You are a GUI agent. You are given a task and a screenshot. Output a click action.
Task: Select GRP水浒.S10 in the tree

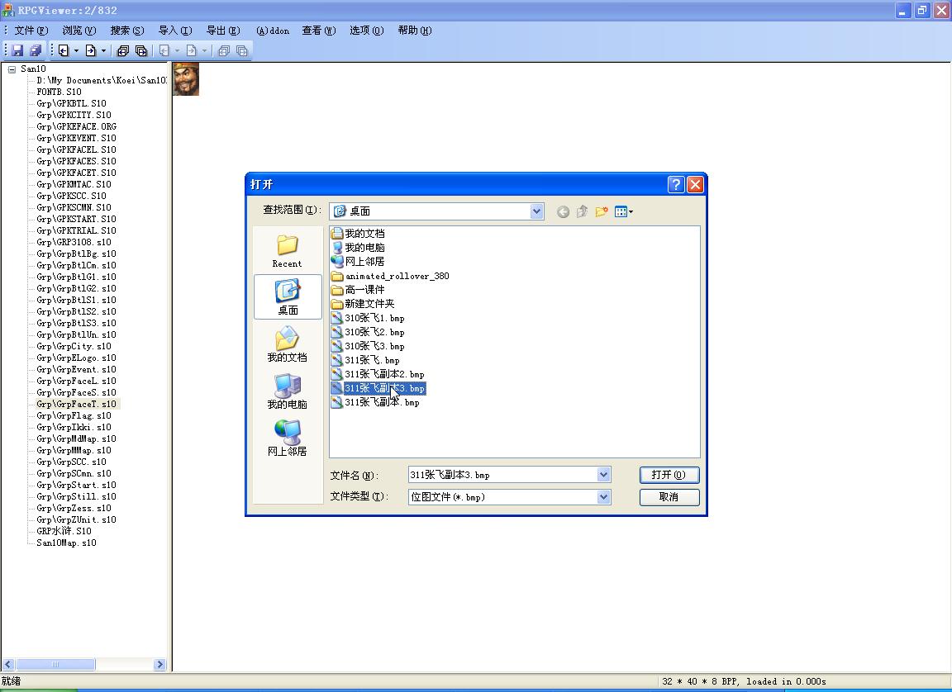[x=64, y=531]
